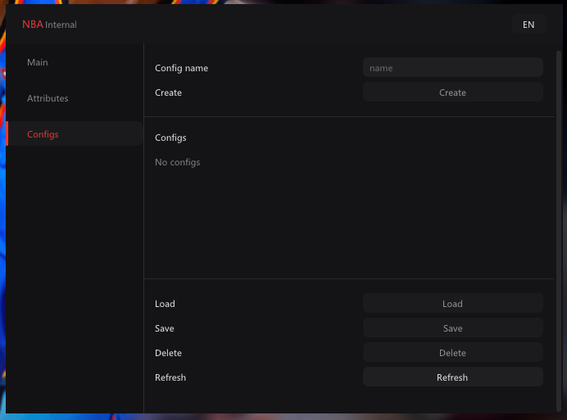Click the vertical scrollbar on right
The height and width of the screenshot is (420, 567).
pos(558,231)
